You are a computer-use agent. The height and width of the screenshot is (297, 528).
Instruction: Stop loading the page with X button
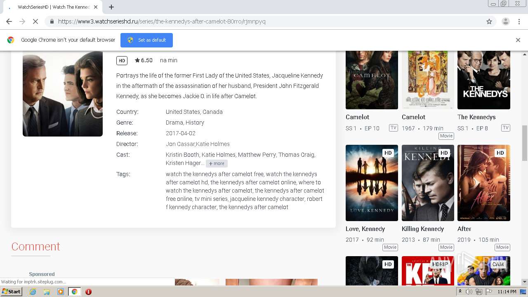pos(35,21)
